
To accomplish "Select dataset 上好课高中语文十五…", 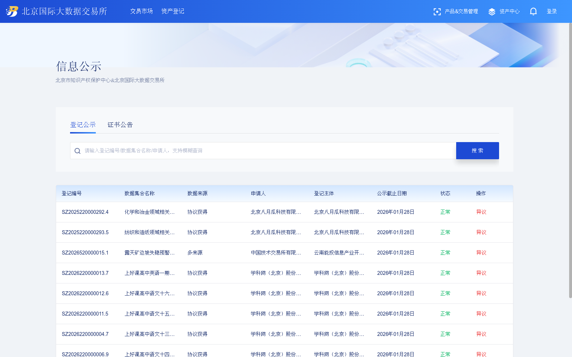I will pos(149,314).
